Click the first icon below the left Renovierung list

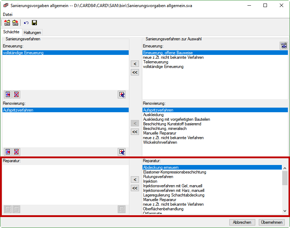[x=8, y=152]
